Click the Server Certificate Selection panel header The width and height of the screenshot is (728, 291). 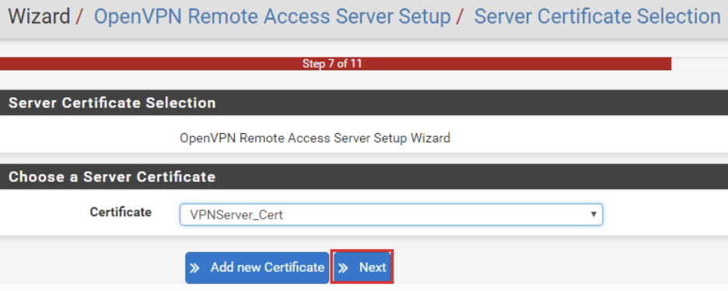coord(364,103)
